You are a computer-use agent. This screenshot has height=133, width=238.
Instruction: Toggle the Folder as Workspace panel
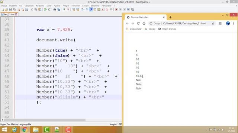pyautogui.click(x=107, y=9)
